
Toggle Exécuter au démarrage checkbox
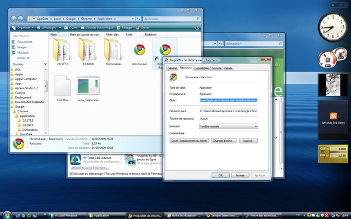coord(71,174)
